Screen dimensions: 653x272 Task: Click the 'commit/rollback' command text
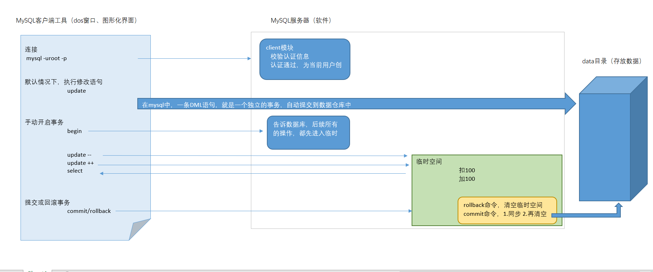89,211
